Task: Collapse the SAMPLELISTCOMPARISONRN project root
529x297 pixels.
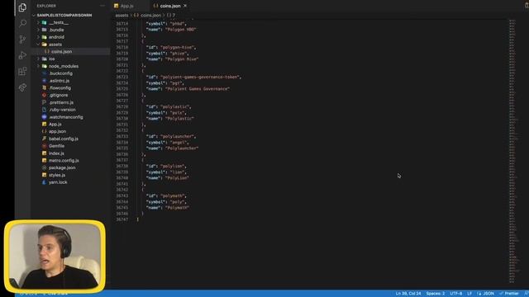Action: coord(64,15)
